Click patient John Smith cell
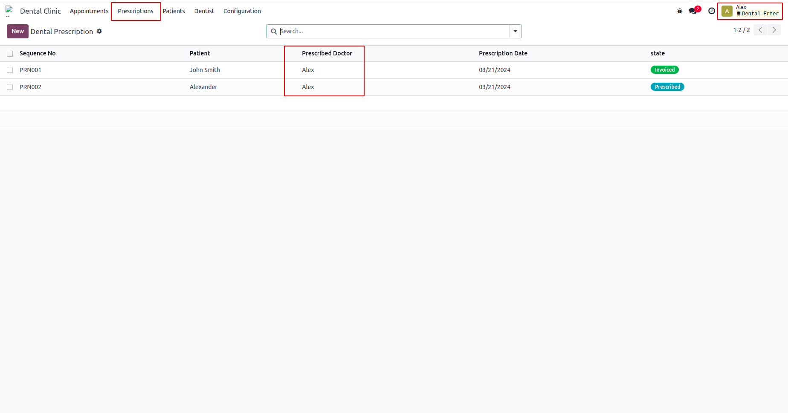 tap(205, 70)
